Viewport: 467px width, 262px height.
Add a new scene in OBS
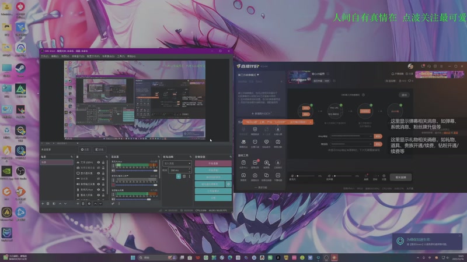[x=43, y=203]
